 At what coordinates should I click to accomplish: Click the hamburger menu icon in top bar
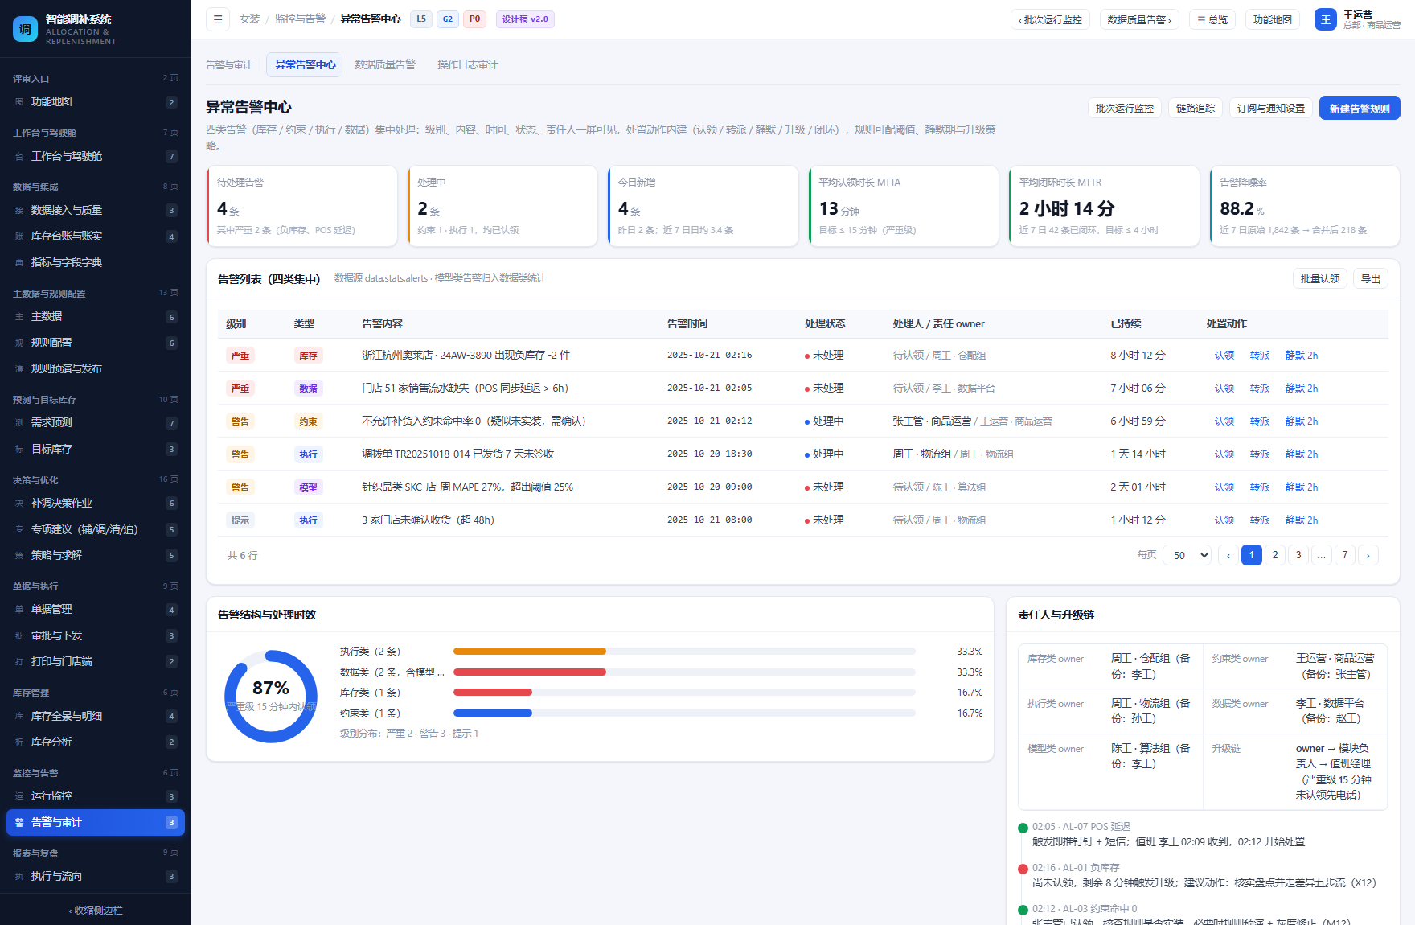[218, 19]
